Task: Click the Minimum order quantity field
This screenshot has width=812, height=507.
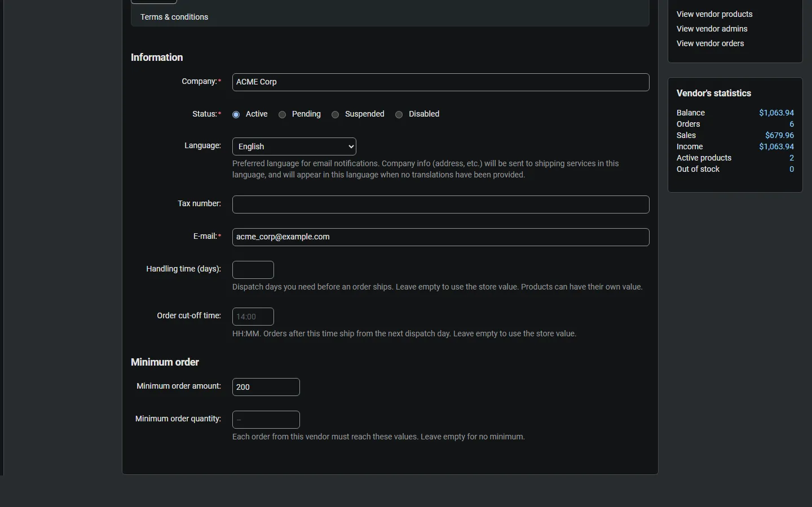Action: [266, 420]
